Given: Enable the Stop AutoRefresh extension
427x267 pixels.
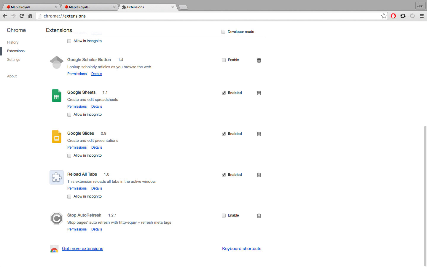Looking at the screenshot, I should 224,215.
